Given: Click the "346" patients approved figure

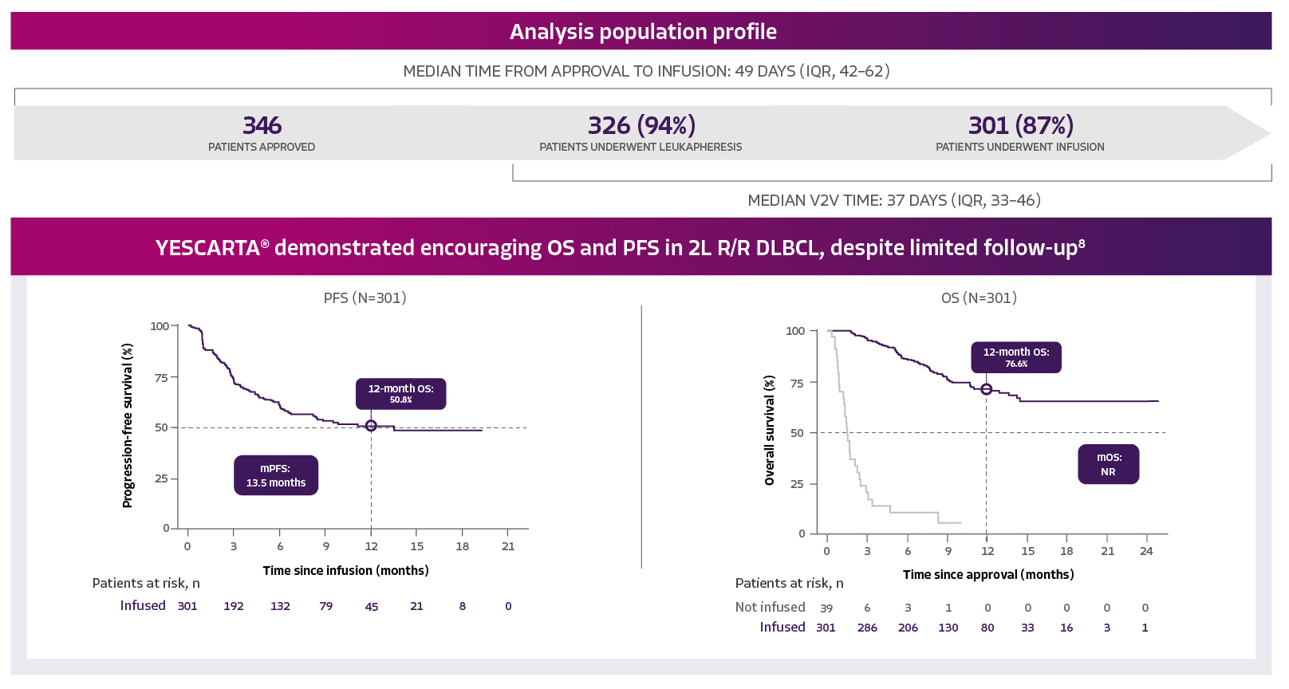Looking at the screenshot, I should 262,125.
